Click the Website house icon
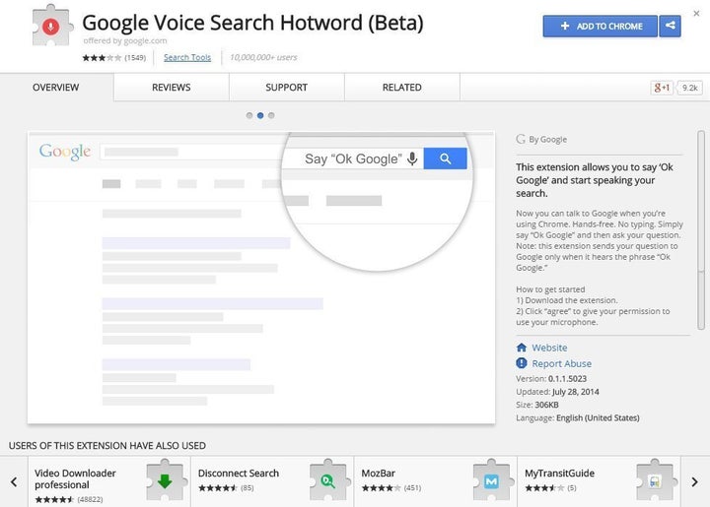The width and height of the screenshot is (710, 507). [x=522, y=348]
